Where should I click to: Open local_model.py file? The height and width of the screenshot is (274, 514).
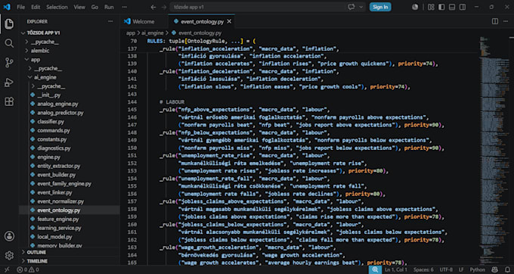coord(54,237)
